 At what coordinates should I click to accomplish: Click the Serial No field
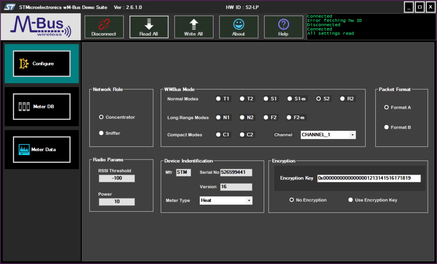point(236,172)
